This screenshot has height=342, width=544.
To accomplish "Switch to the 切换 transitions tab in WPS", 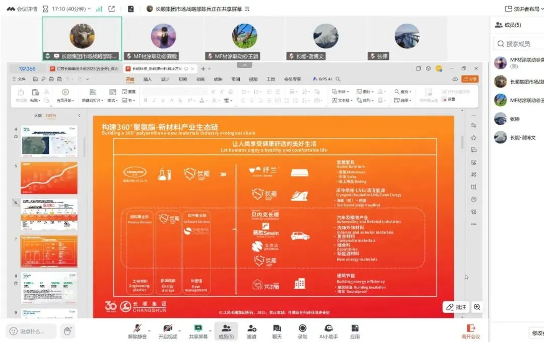I will [x=183, y=79].
